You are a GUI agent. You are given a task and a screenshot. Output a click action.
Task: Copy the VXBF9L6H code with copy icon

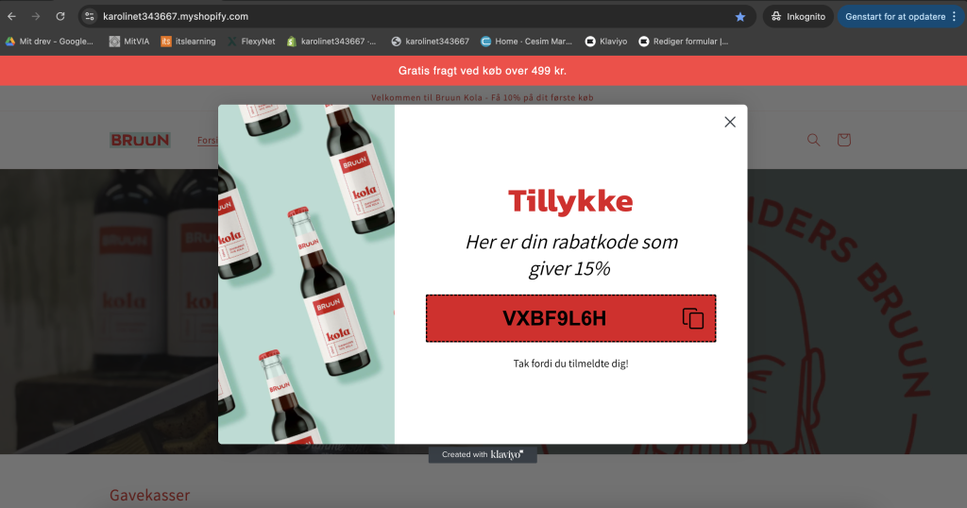click(x=692, y=318)
